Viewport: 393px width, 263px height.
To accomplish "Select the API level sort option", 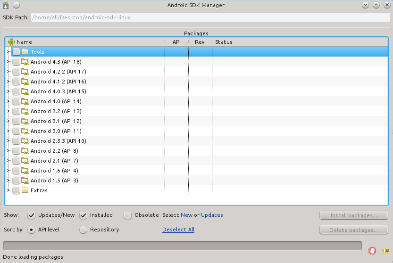I will tap(31, 230).
